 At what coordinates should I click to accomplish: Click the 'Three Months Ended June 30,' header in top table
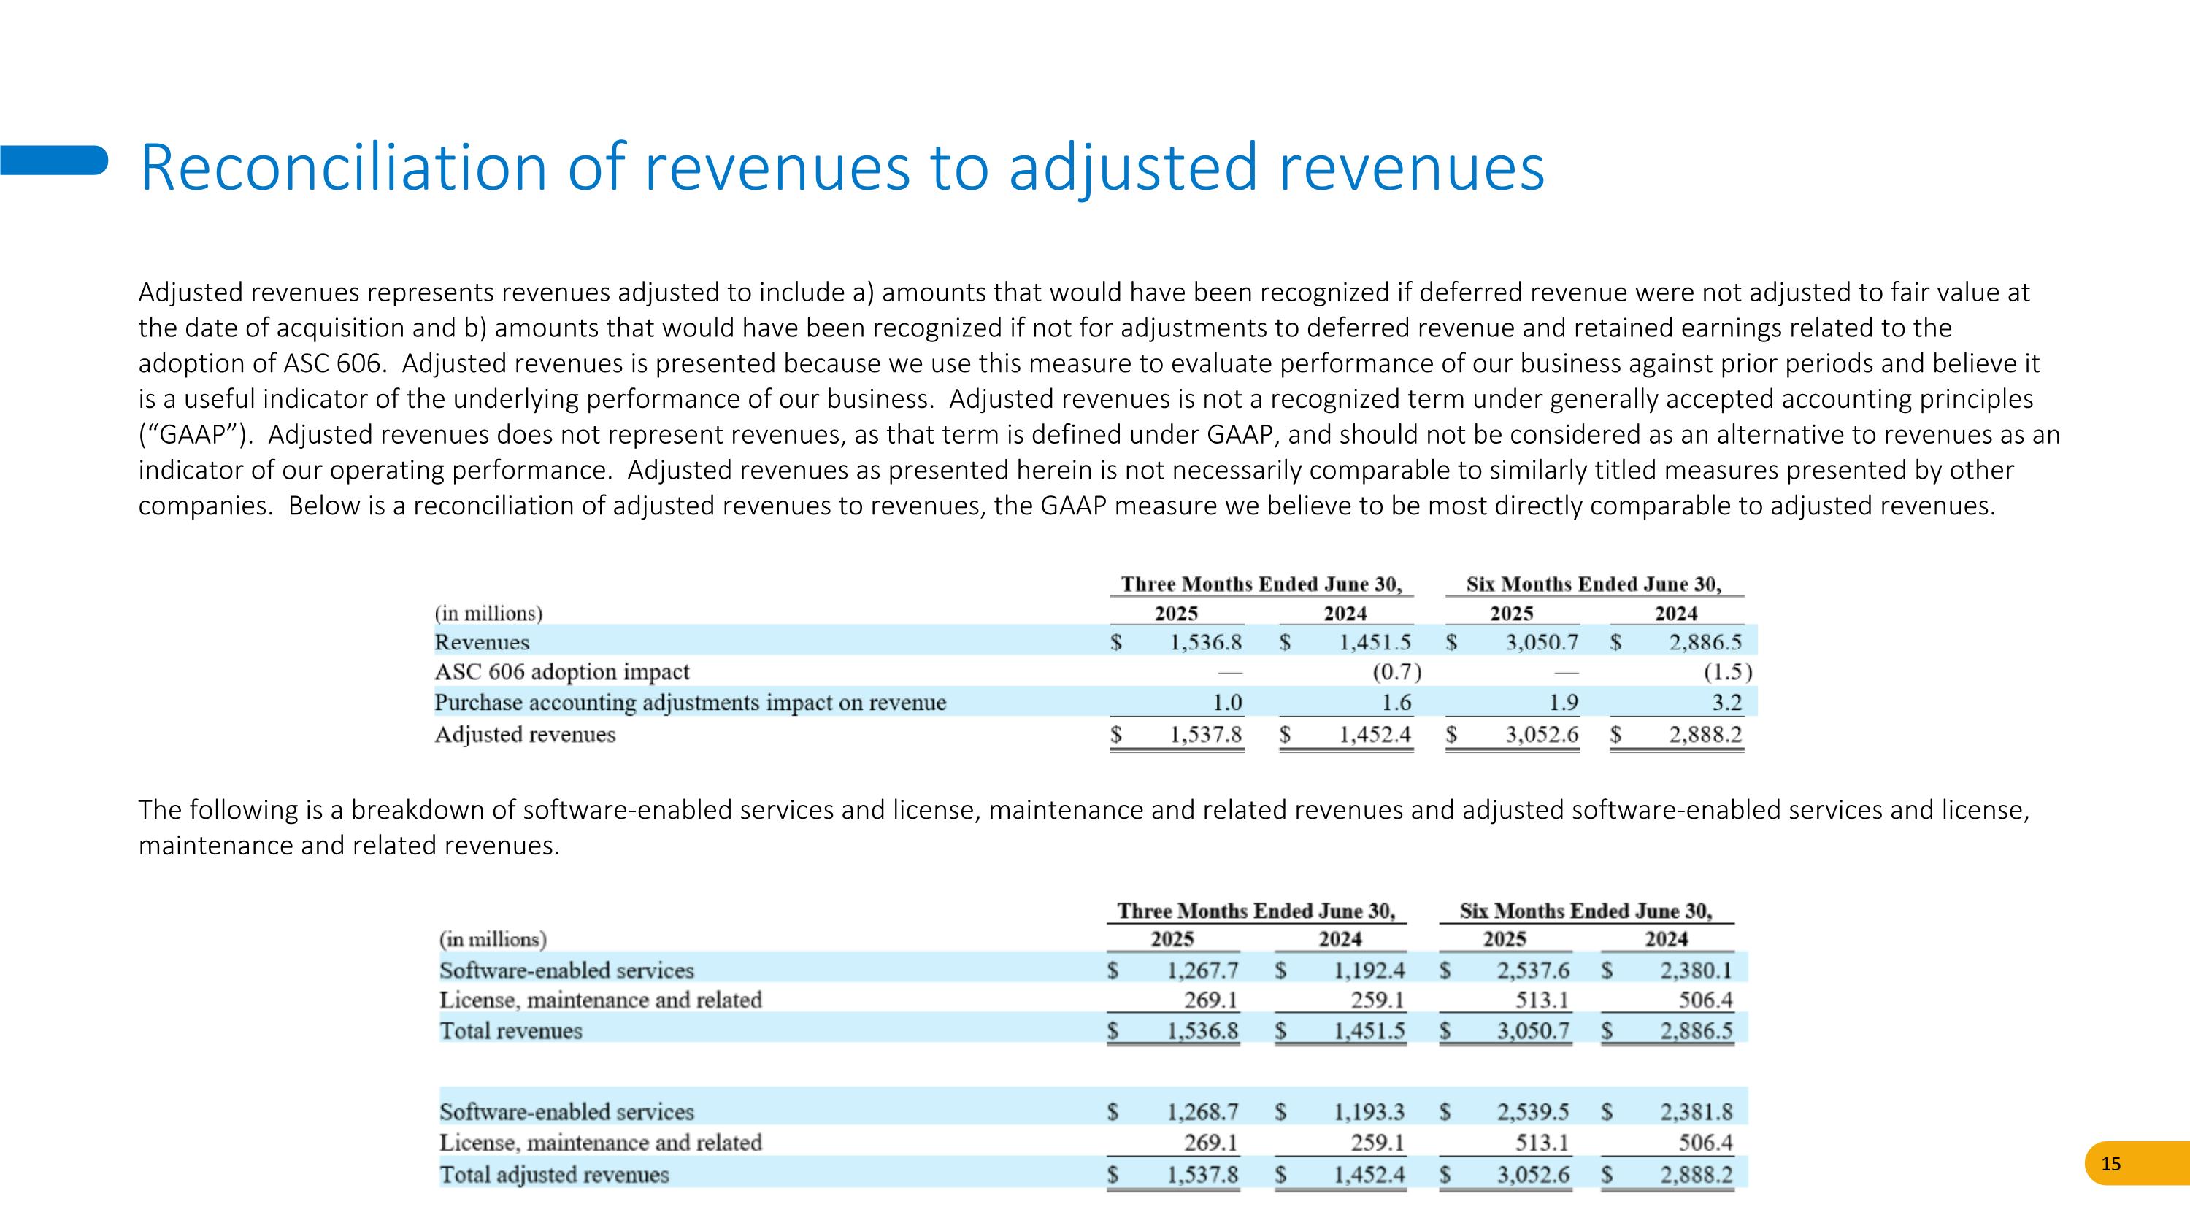coord(1261,584)
